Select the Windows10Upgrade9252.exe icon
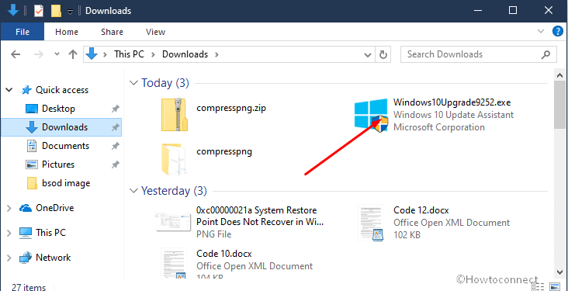Image resolution: width=568 pixels, height=291 pixels. pos(371,116)
